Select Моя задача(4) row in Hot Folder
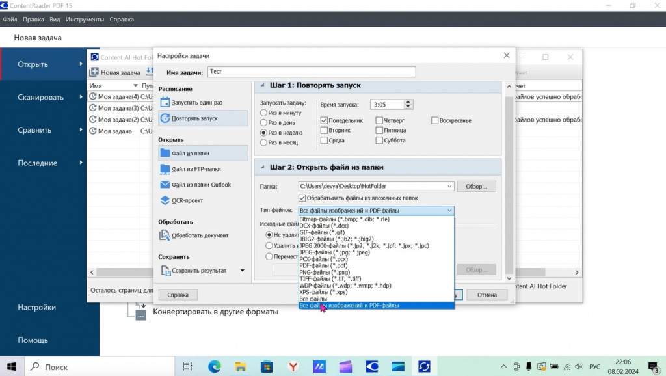The image size is (666, 376). coord(114,96)
